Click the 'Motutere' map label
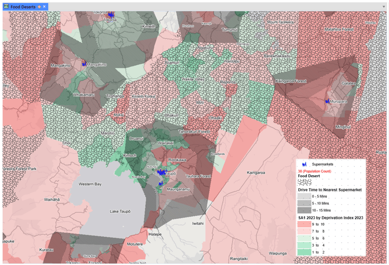 (x=135, y=244)
